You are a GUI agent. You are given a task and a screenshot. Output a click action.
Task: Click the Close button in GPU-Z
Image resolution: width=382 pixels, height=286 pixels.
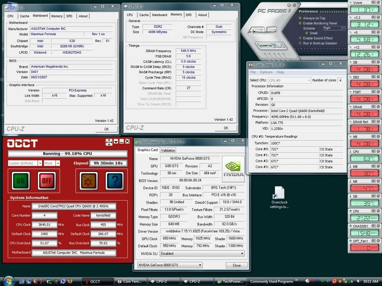(237, 265)
